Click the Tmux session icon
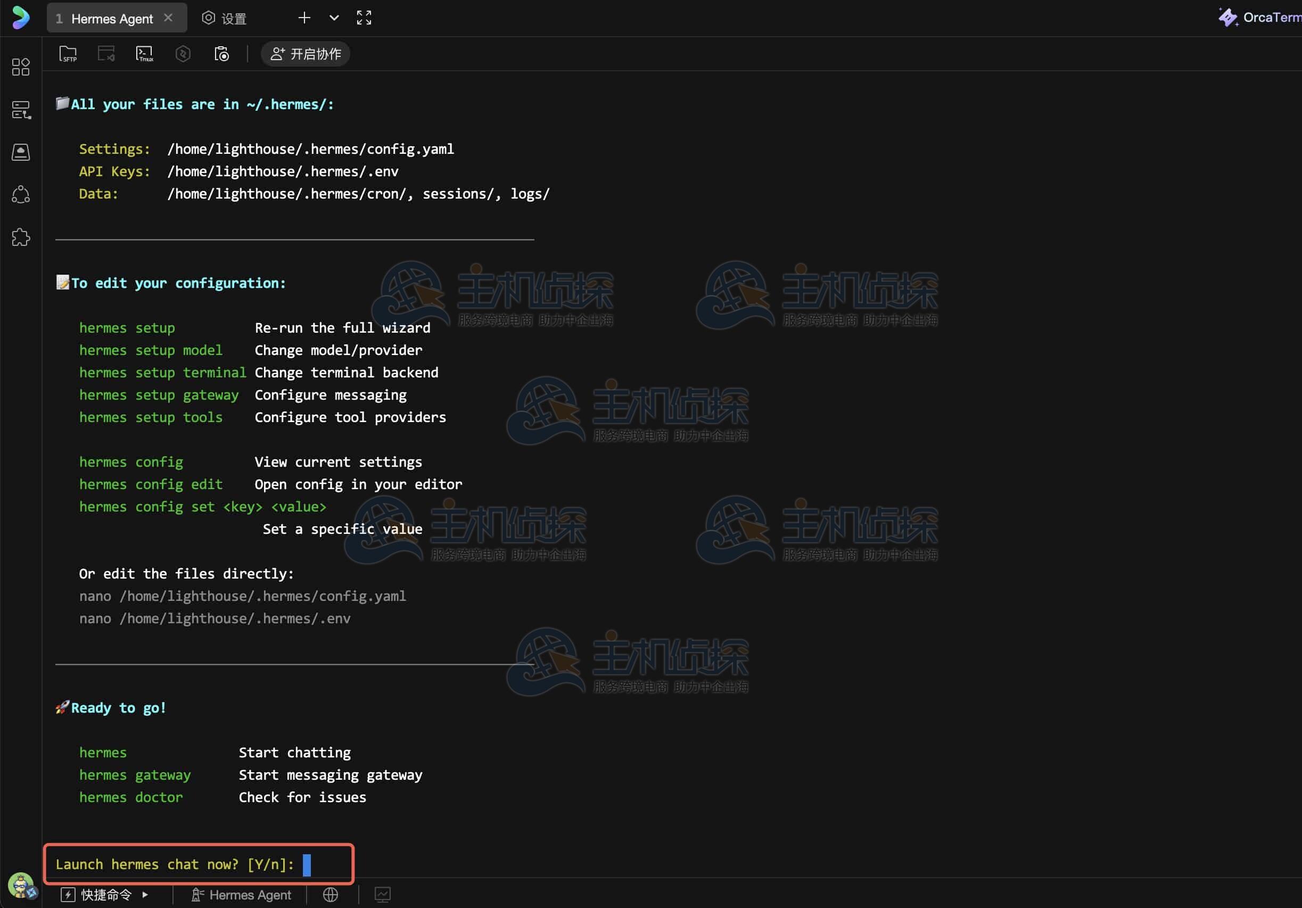Image resolution: width=1302 pixels, height=908 pixels. coord(144,54)
